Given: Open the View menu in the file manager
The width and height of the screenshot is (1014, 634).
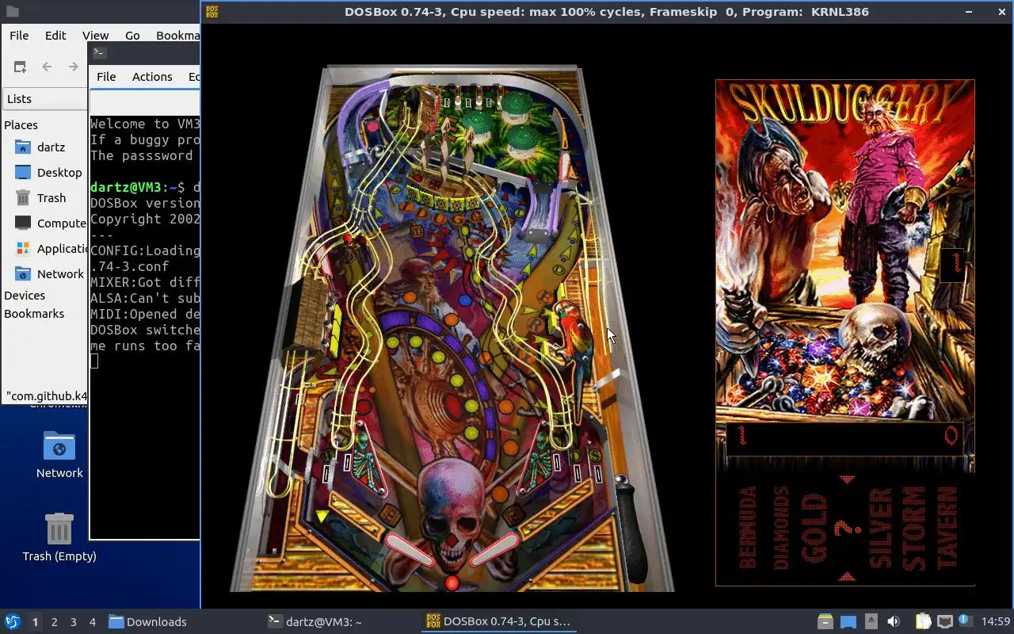Looking at the screenshot, I should point(95,36).
